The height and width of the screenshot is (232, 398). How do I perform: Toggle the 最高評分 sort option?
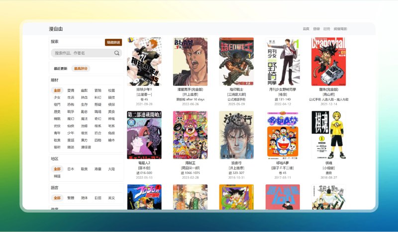(81, 69)
